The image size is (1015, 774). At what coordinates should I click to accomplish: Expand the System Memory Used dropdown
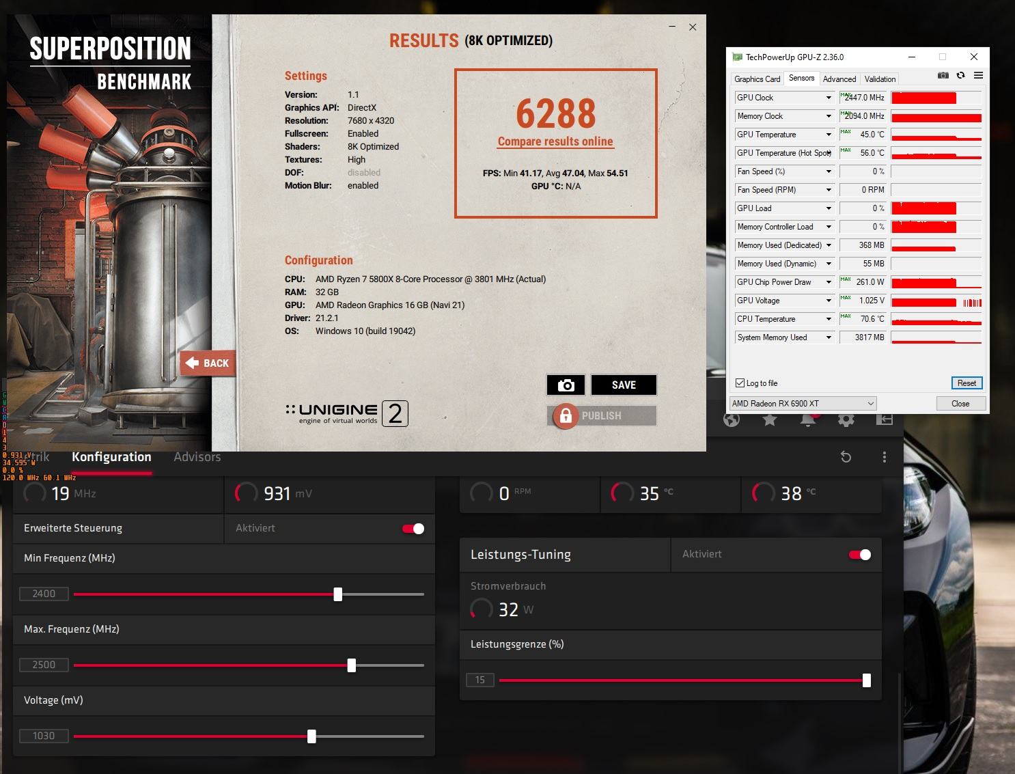pyautogui.click(x=829, y=337)
